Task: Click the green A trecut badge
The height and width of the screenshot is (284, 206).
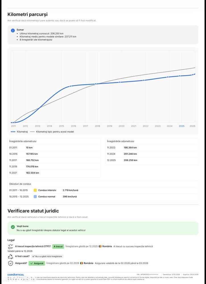Action: [58, 246]
